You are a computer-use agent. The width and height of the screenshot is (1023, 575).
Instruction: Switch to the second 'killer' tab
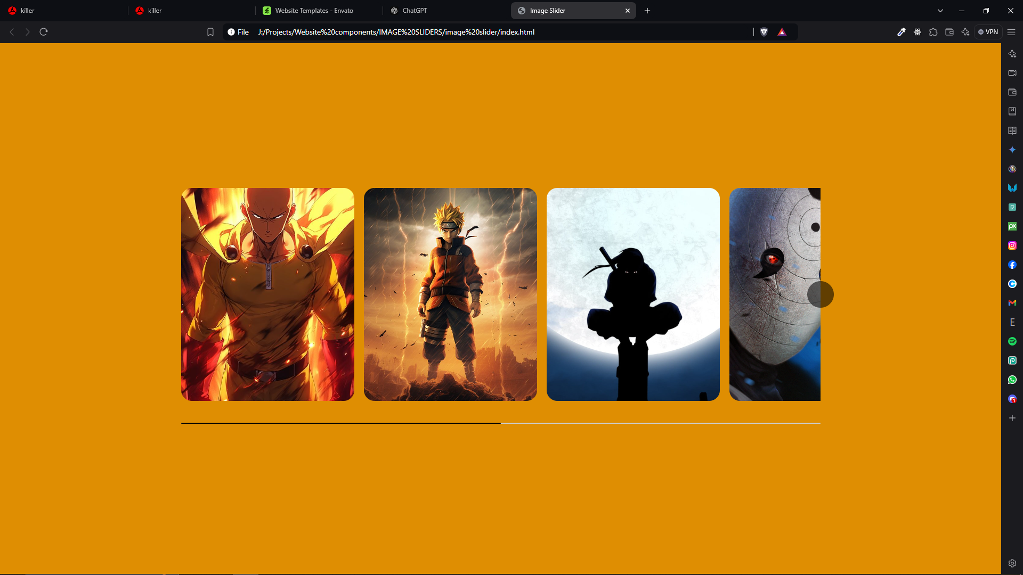tap(192, 11)
